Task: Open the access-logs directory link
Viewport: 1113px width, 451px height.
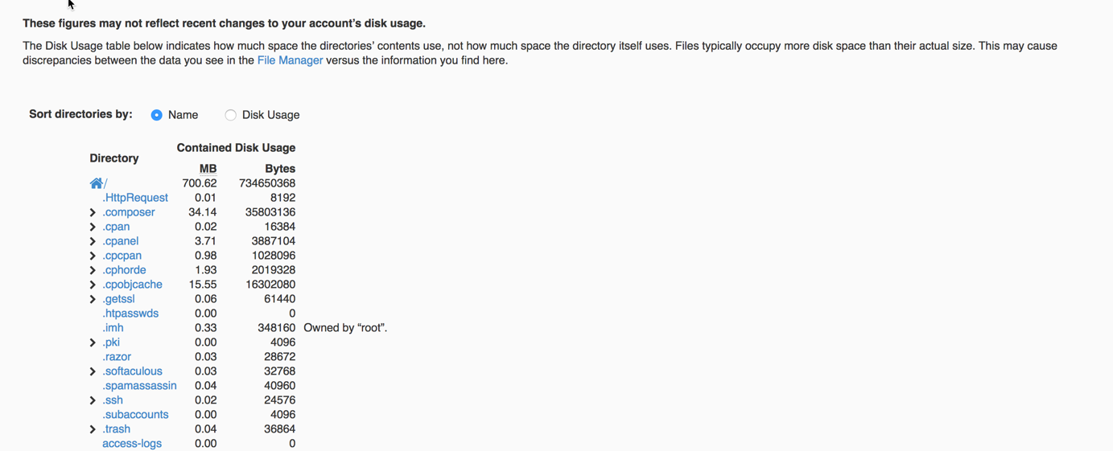Action: point(132,444)
